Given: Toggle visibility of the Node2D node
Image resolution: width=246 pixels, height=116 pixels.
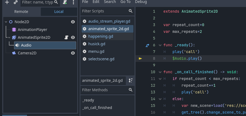Looking at the screenshot, I should (73, 22).
